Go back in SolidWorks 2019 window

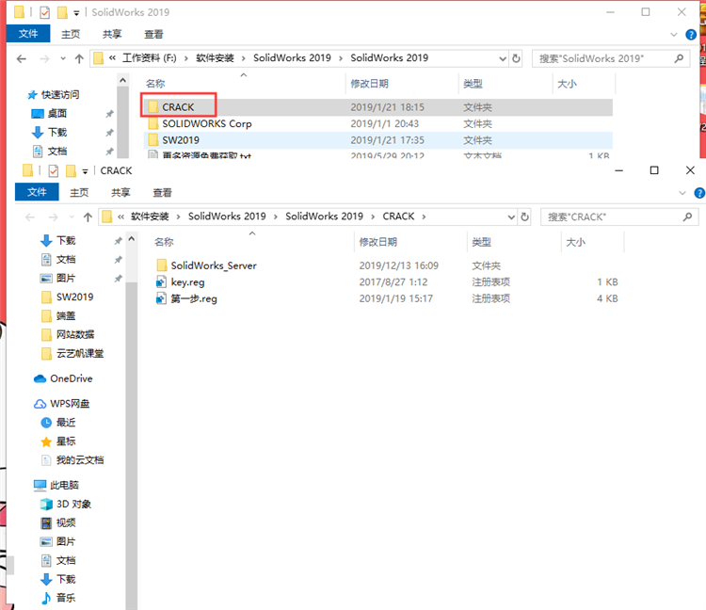(22, 58)
